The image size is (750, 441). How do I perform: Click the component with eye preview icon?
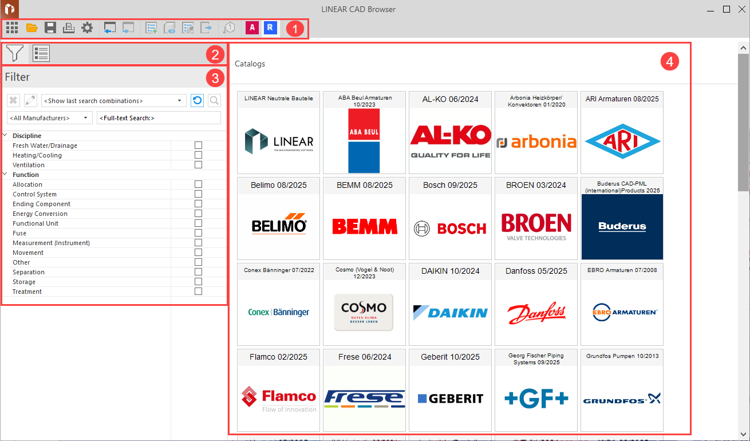coord(170,27)
